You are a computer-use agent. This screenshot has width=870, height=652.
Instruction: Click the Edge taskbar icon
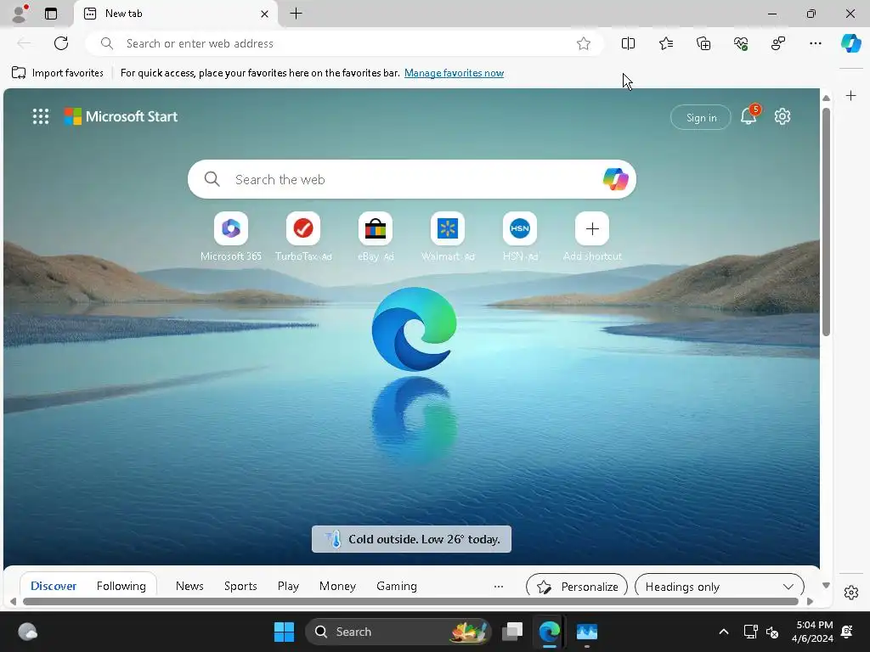(x=550, y=632)
